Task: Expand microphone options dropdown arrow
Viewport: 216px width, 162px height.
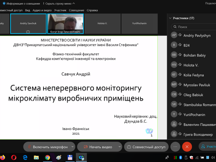Action: click(72, 147)
